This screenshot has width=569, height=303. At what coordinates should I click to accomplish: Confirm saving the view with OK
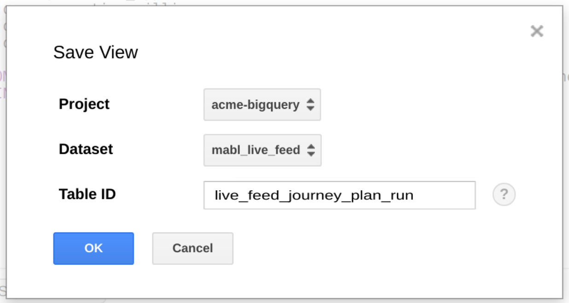tap(93, 248)
